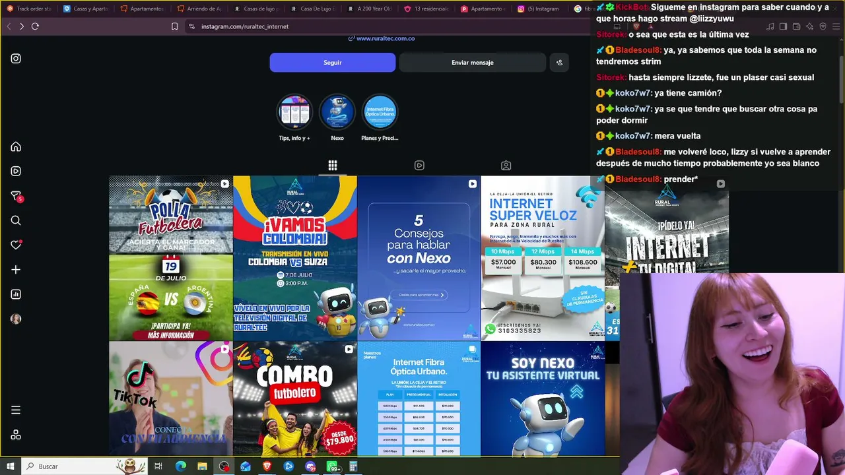
Task: Switch to the 'Casas y Aparta' browser tab
Action: [86, 9]
